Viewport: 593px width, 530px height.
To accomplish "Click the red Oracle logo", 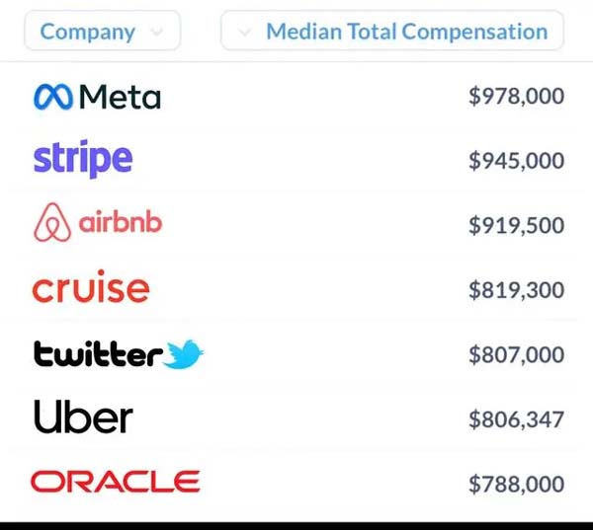I will pyautogui.click(x=116, y=482).
